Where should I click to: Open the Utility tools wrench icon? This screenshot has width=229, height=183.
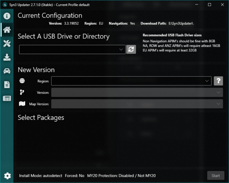[x=7, y=43]
